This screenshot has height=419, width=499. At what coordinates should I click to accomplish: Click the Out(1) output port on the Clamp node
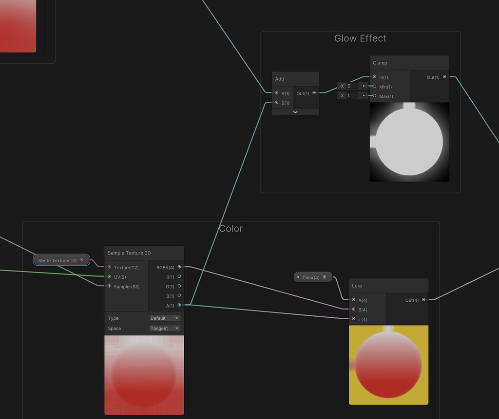[x=444, y=77]
